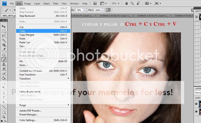Select the Type tool

point(4,97)
